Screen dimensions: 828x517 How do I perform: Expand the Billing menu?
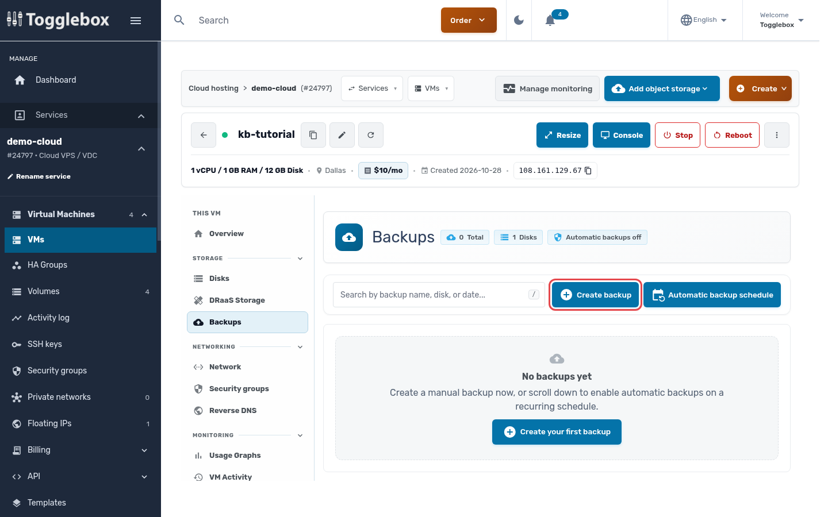pos(144,450)
